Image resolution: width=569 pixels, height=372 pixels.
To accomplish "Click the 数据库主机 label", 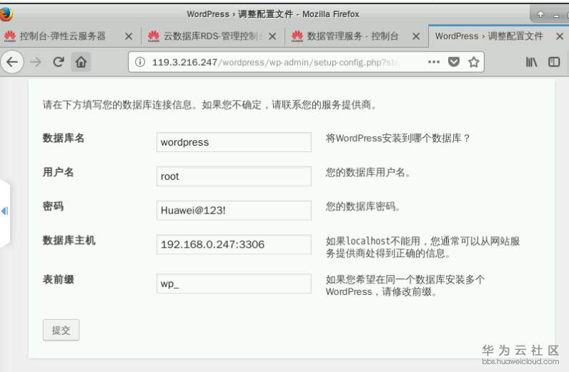I will [x=69, y=241].
